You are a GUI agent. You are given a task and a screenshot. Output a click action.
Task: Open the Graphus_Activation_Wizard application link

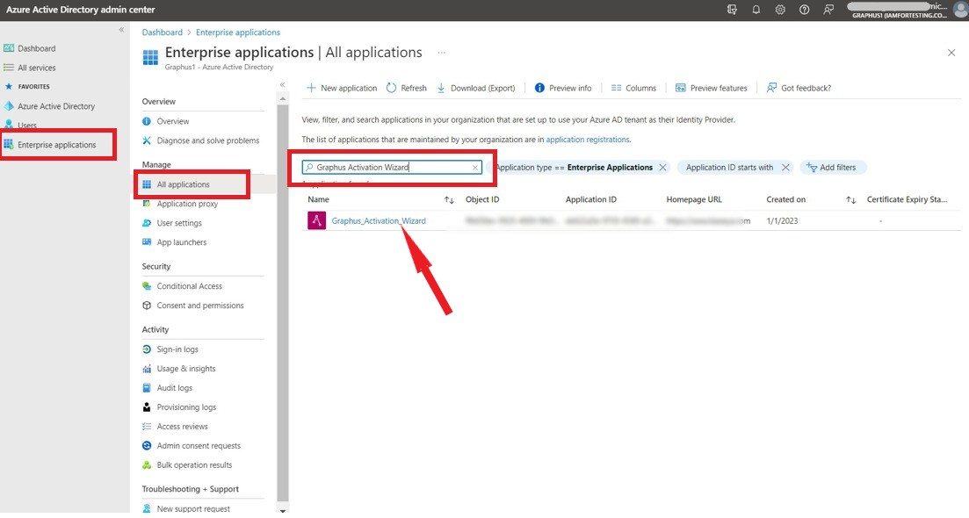[x=378, y=221]
